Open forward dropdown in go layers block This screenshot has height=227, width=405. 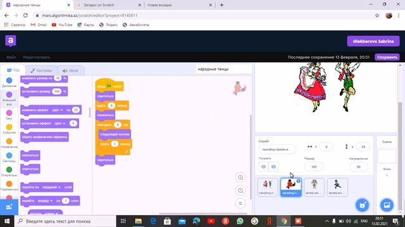pos(45,201)
